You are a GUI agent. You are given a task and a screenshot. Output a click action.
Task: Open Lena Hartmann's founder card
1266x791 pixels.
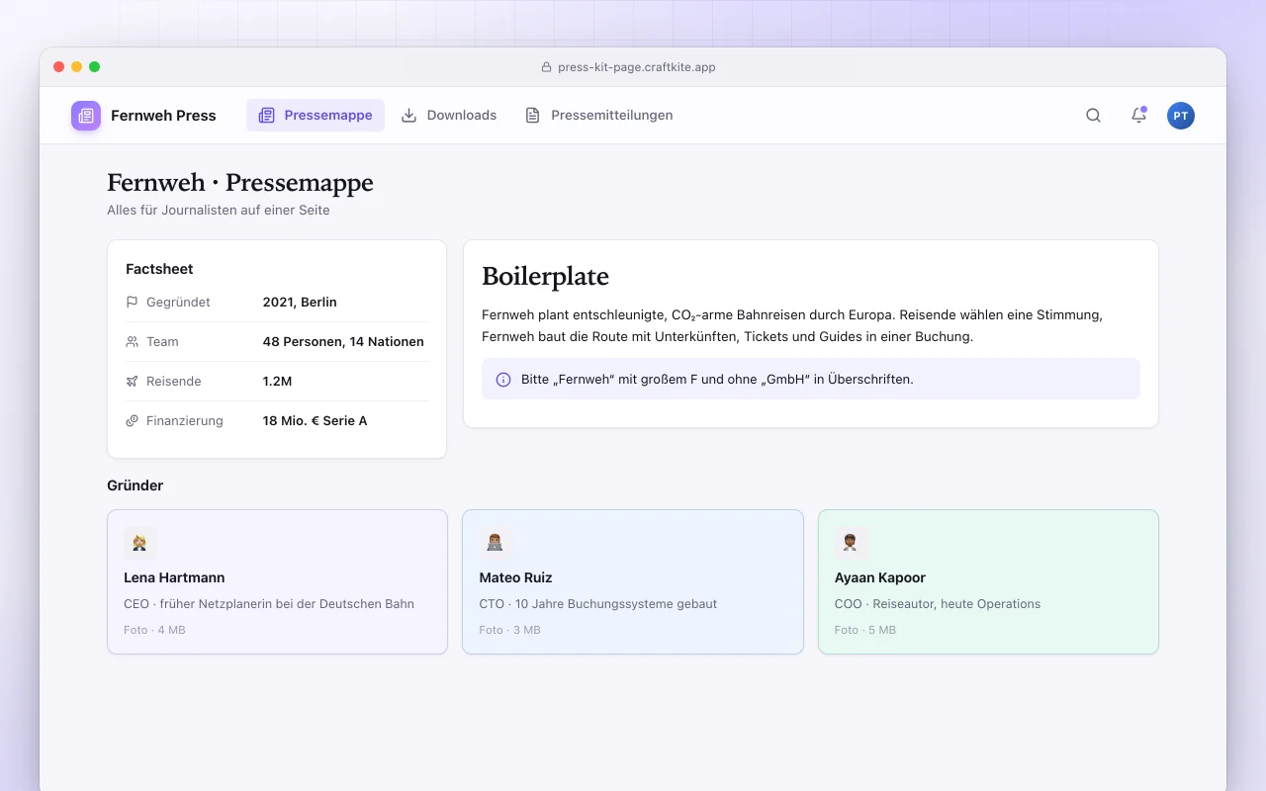click(x=277, y=581)
